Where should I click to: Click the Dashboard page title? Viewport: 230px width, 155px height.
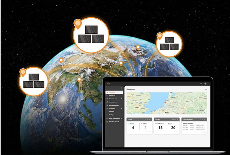click(131, 89)
